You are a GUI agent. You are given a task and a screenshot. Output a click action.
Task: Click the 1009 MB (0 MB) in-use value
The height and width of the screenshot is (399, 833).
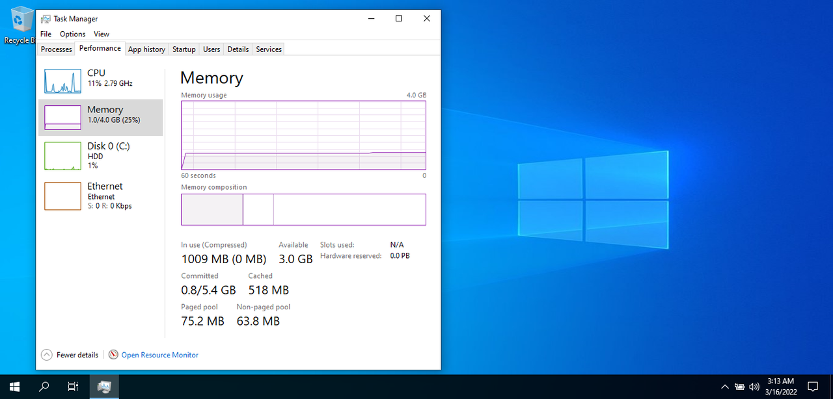[x=224, y=259]
